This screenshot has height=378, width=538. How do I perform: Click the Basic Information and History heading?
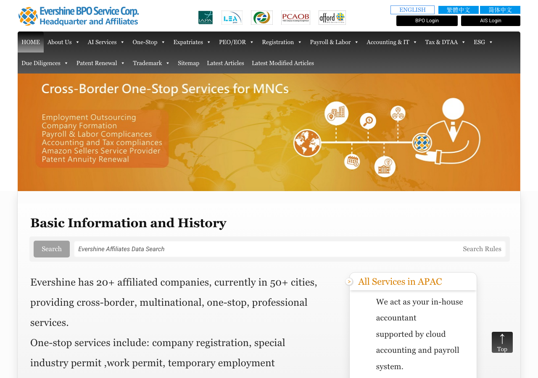(x=128, y=223)
